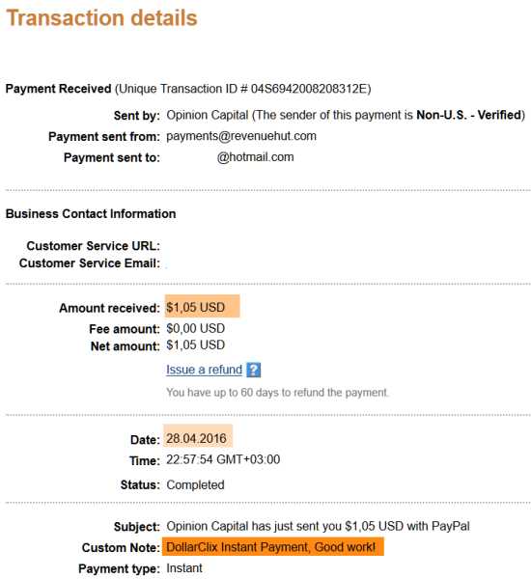
Task: Click the highlighted date 28.04.2016
Action: pyautogui.click(x=196, y=438)
